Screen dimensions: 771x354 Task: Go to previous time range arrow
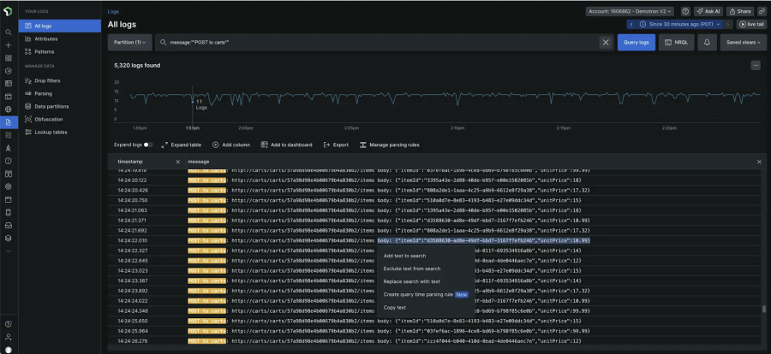click(x=631, y=24)
